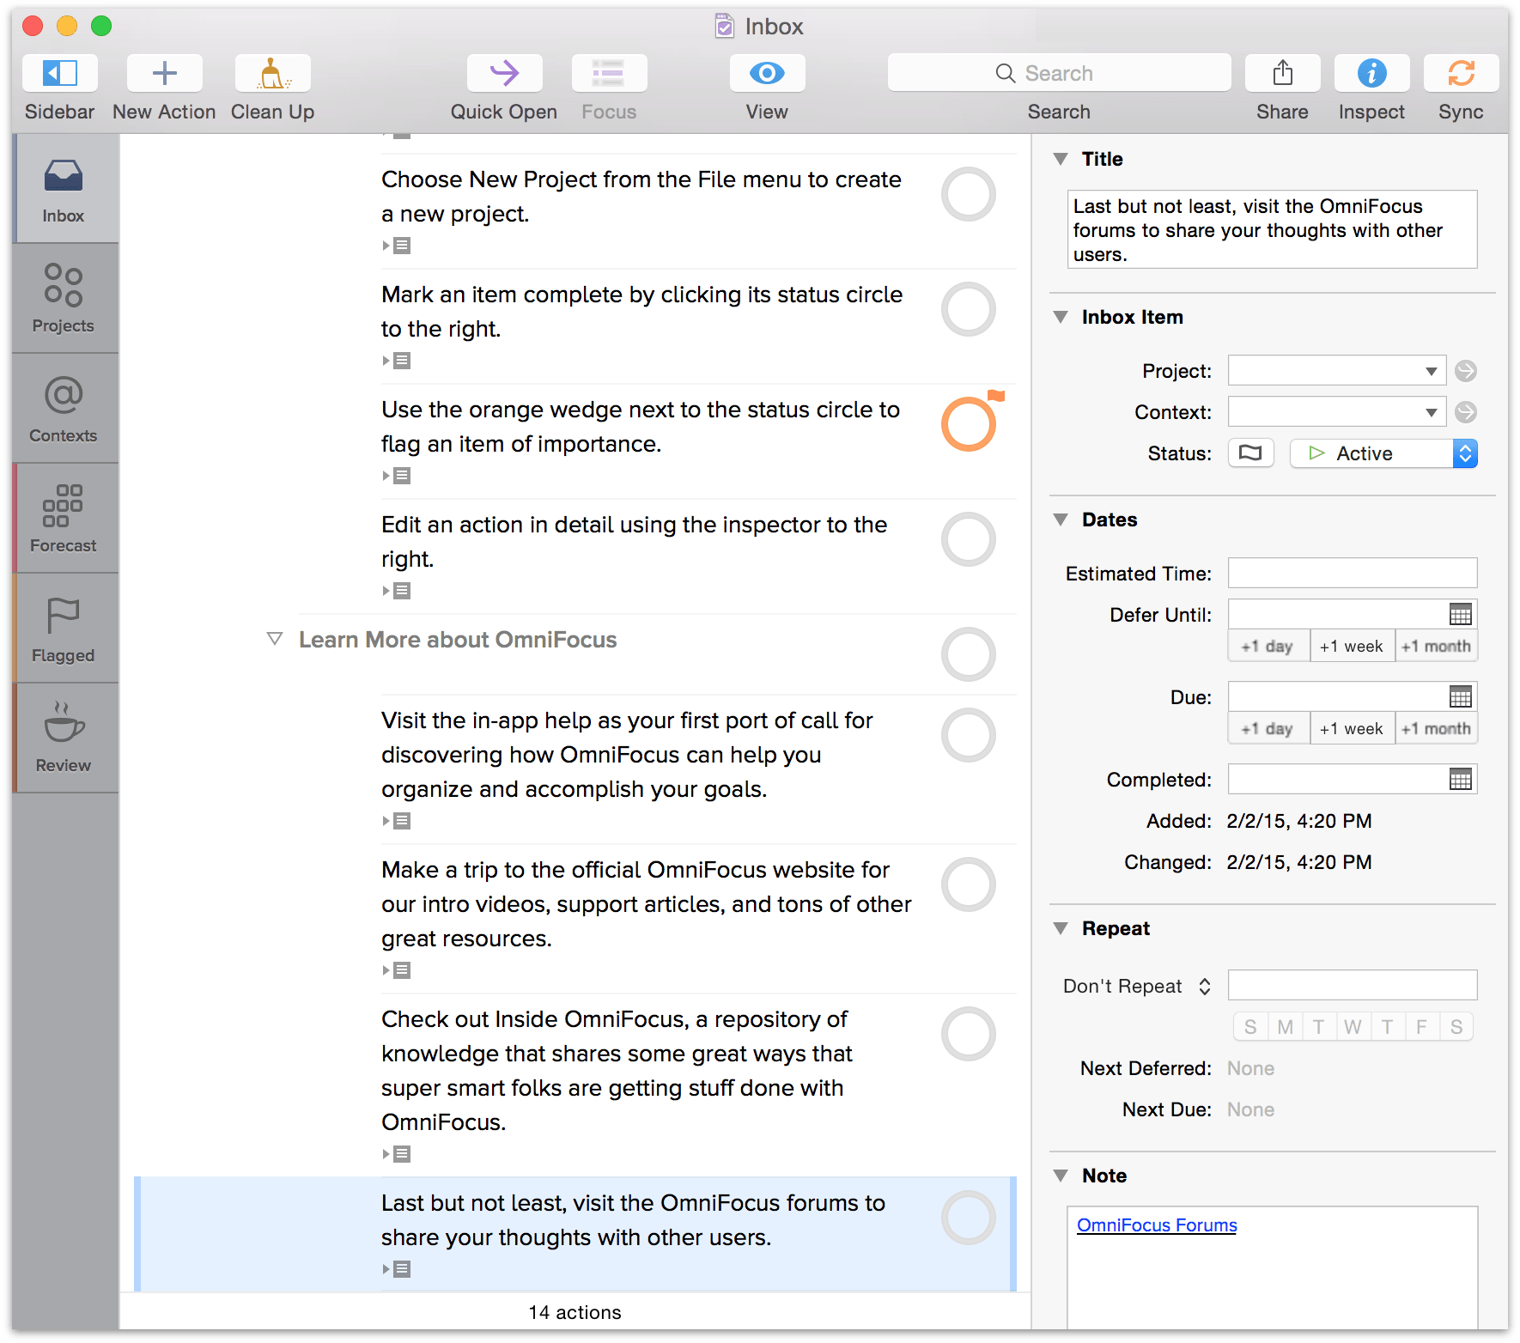
Task: Open the OmniFocus Forums link
Action: [x=1157, y=1224]
